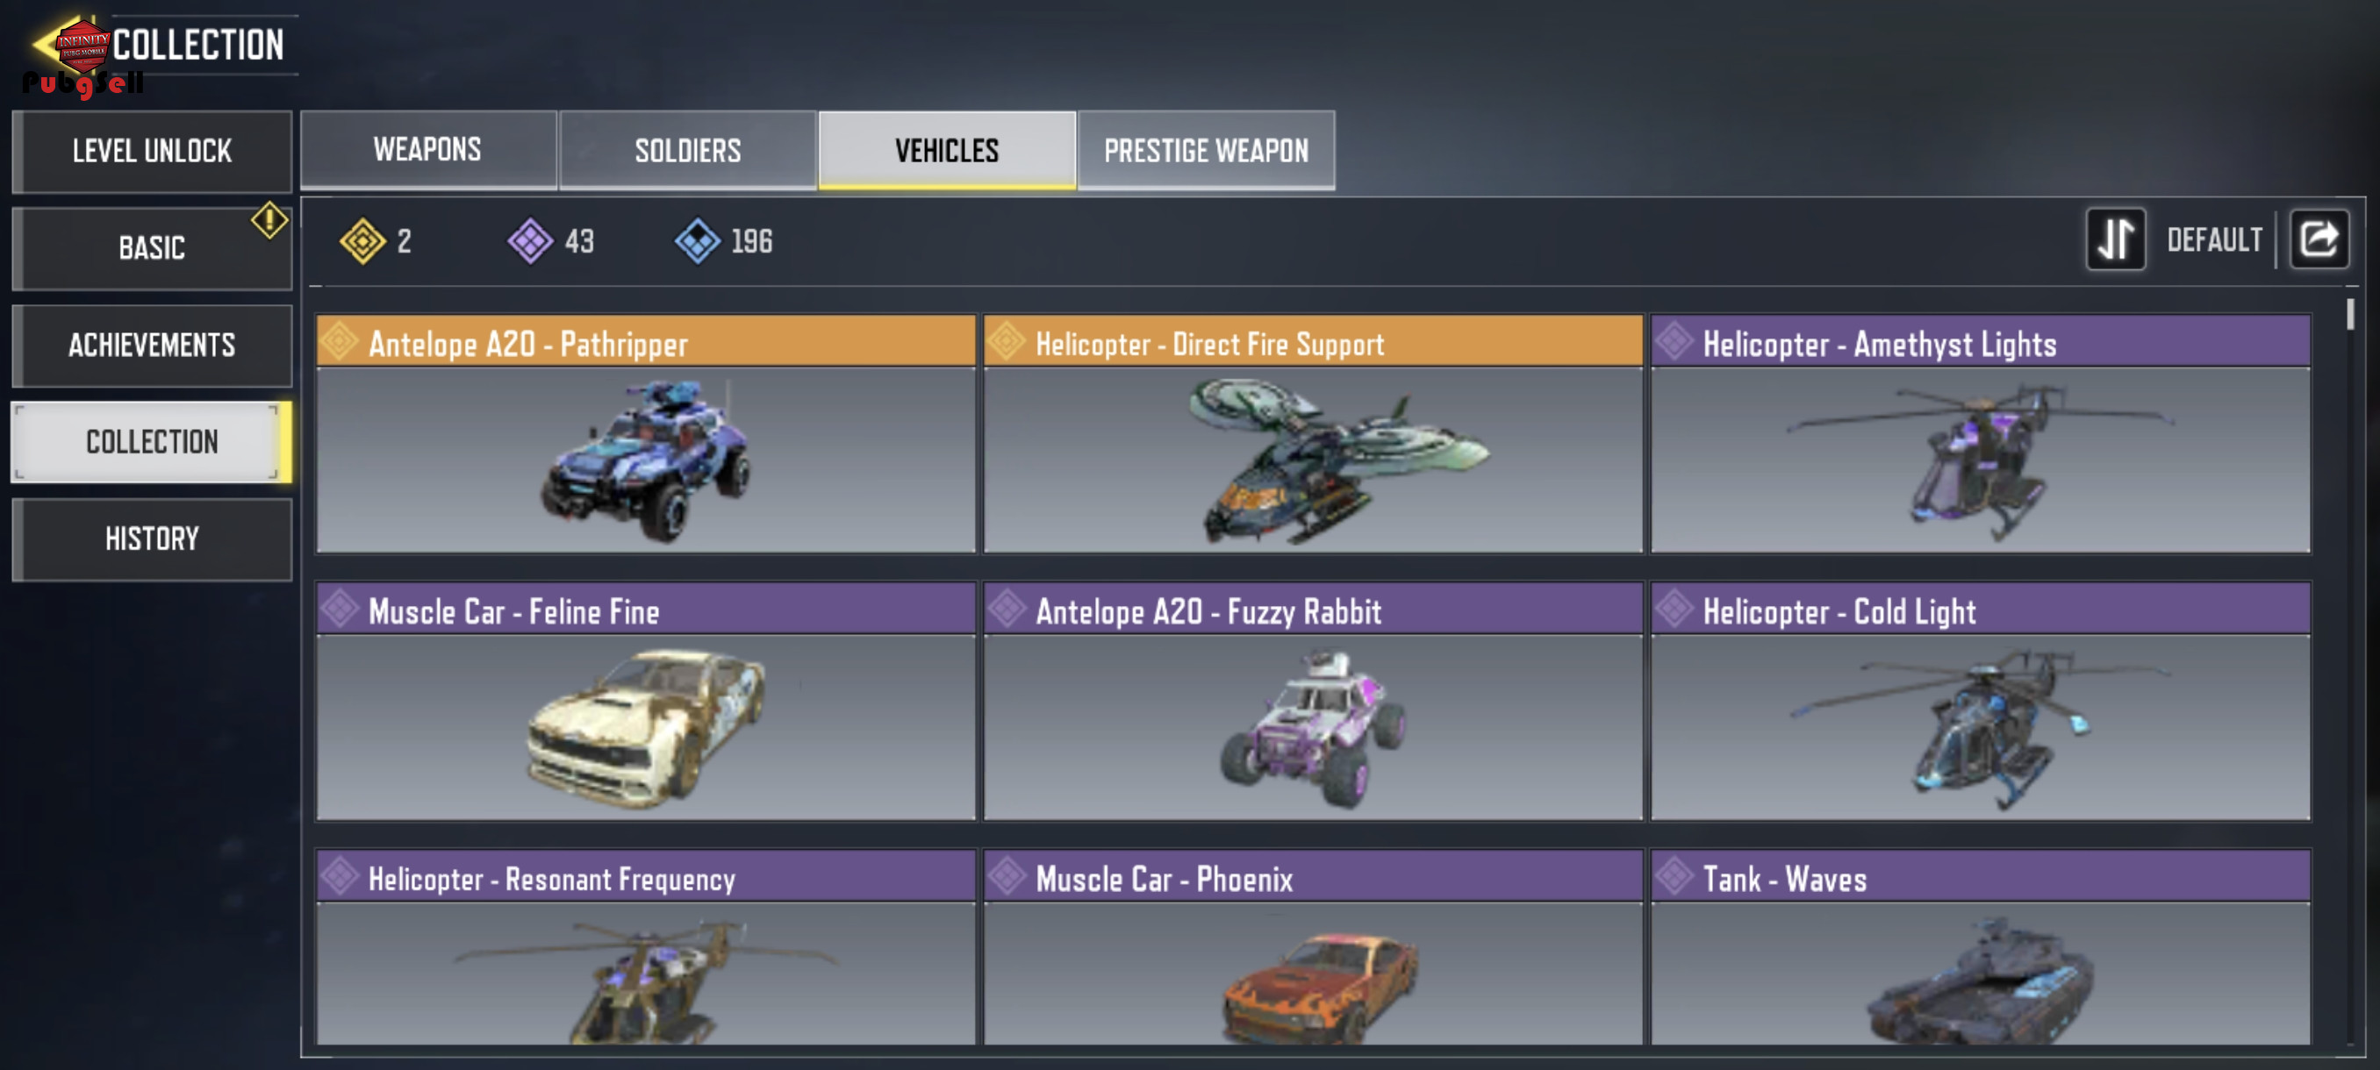2380x1070 pixels.
Task: Click the share export icon
Action: click(x=2319, y=239)
